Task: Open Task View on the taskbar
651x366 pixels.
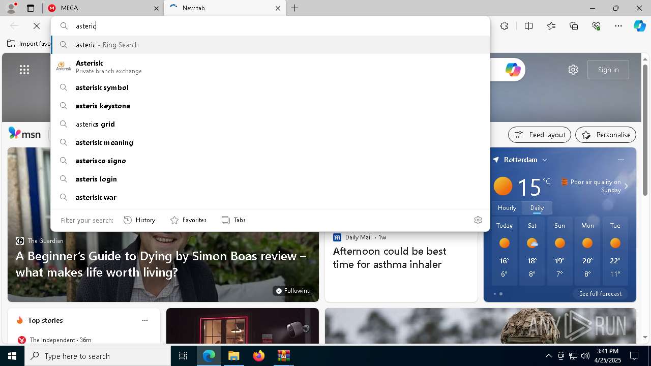Action: 183,356
